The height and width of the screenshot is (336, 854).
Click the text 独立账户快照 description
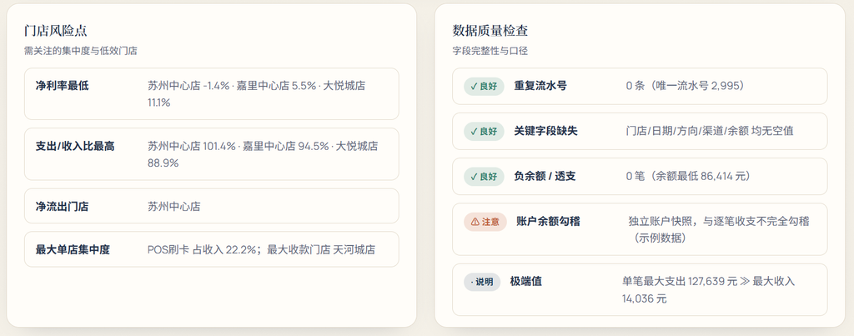[x=718, y=229]
